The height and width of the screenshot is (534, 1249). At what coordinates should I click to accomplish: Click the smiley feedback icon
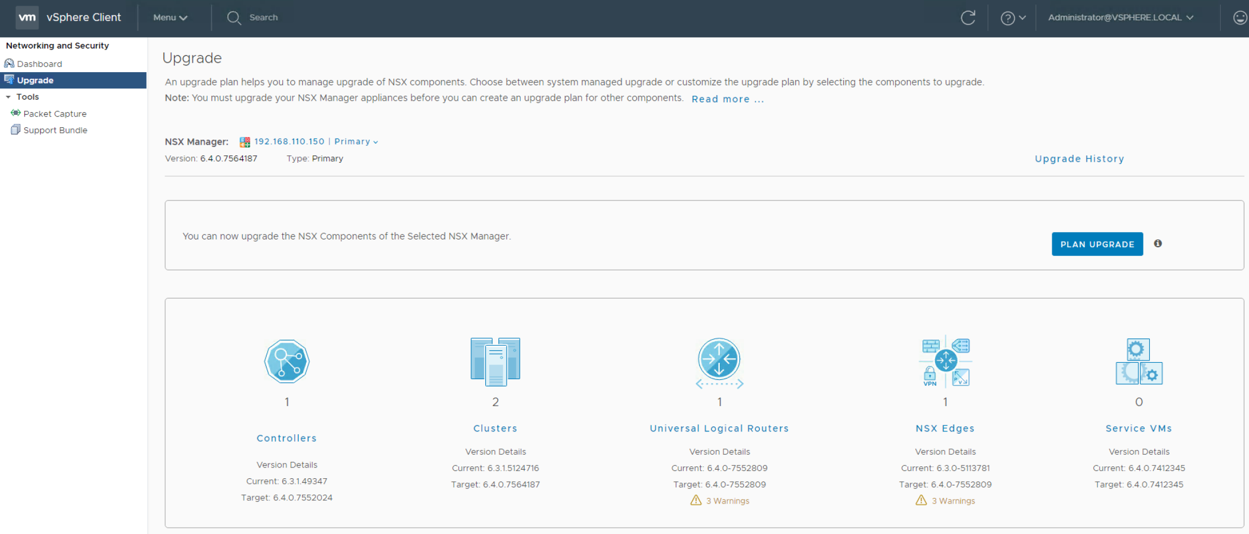1240,18
